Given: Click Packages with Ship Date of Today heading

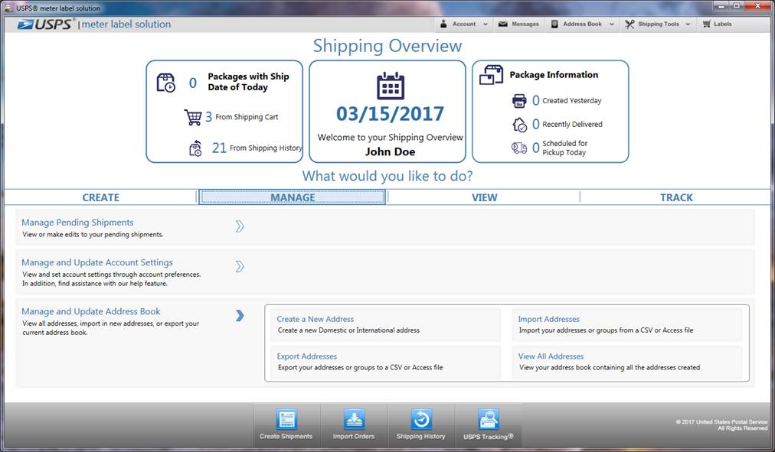Looking at the screenshot, I should pos(249,82).
